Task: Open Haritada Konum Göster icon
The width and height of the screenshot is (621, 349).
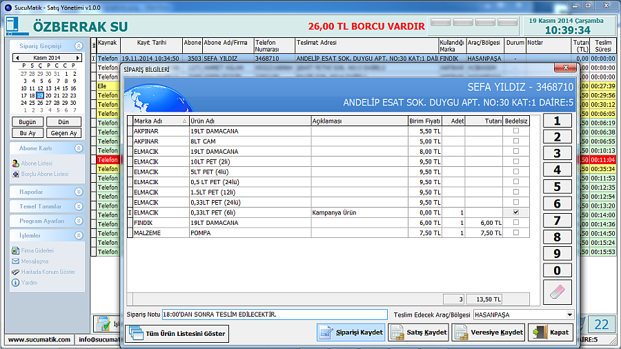Action: (15, 272)
